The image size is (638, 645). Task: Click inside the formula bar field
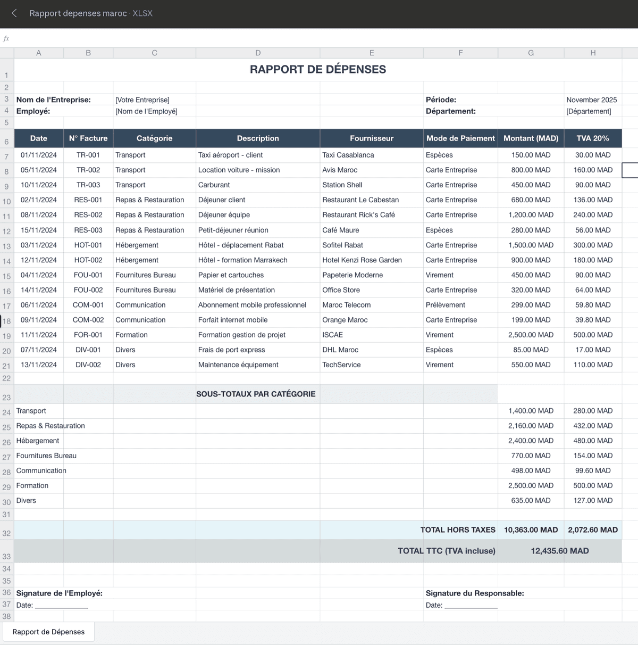[319, 39]
